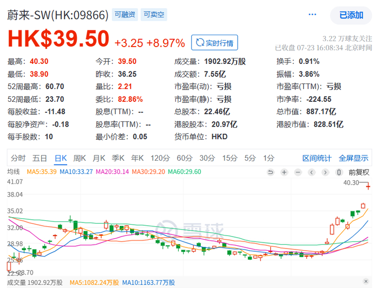Move chart right with the right chevron
Viewport: 379px width, 288px height.
coord(325,172)
